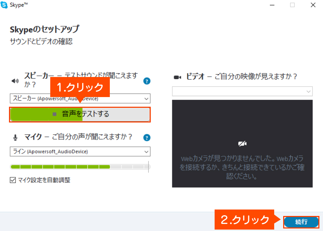Click the camcorder icon beside ビデオ heading

tap(177, 77)
